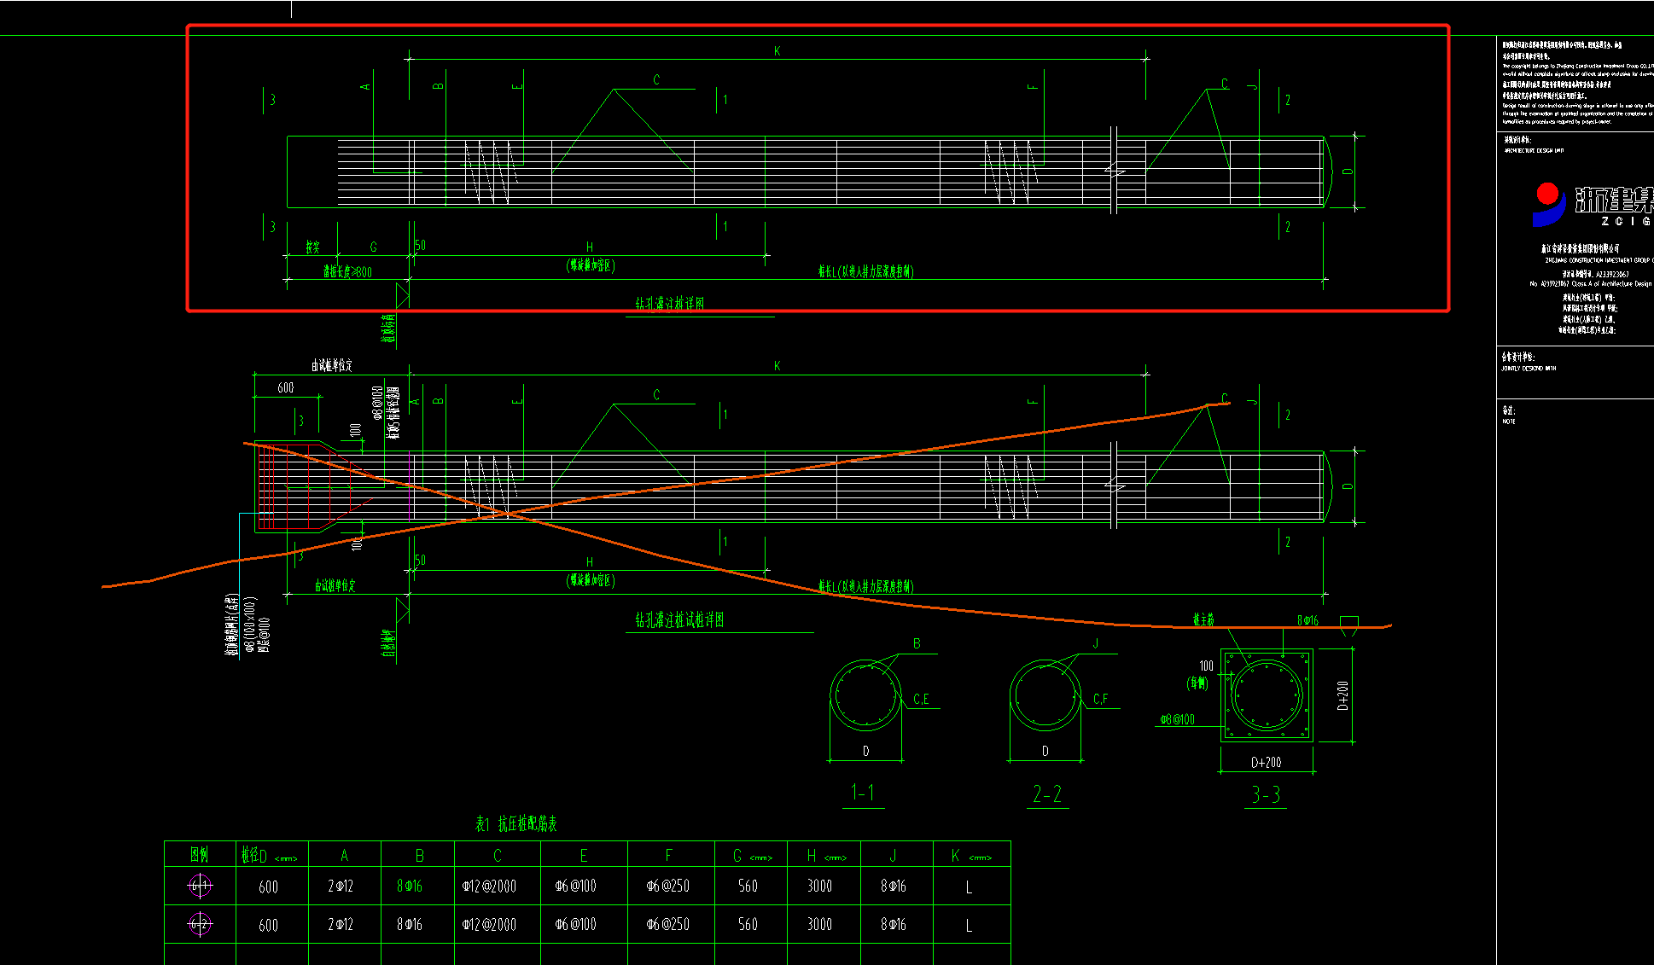The height and width of the screenshot is (965, 1654).
Task: Click the B leader label on section 1-1
Action: point(917,644)
